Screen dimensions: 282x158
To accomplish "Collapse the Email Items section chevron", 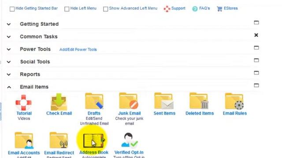I will point(9,87).
